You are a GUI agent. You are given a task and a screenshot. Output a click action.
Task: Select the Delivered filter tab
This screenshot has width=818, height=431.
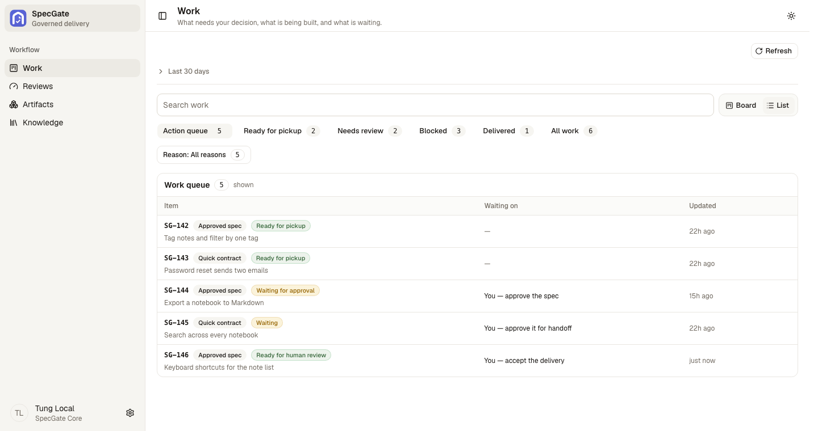pyautogui.click(x=508, y=131)
